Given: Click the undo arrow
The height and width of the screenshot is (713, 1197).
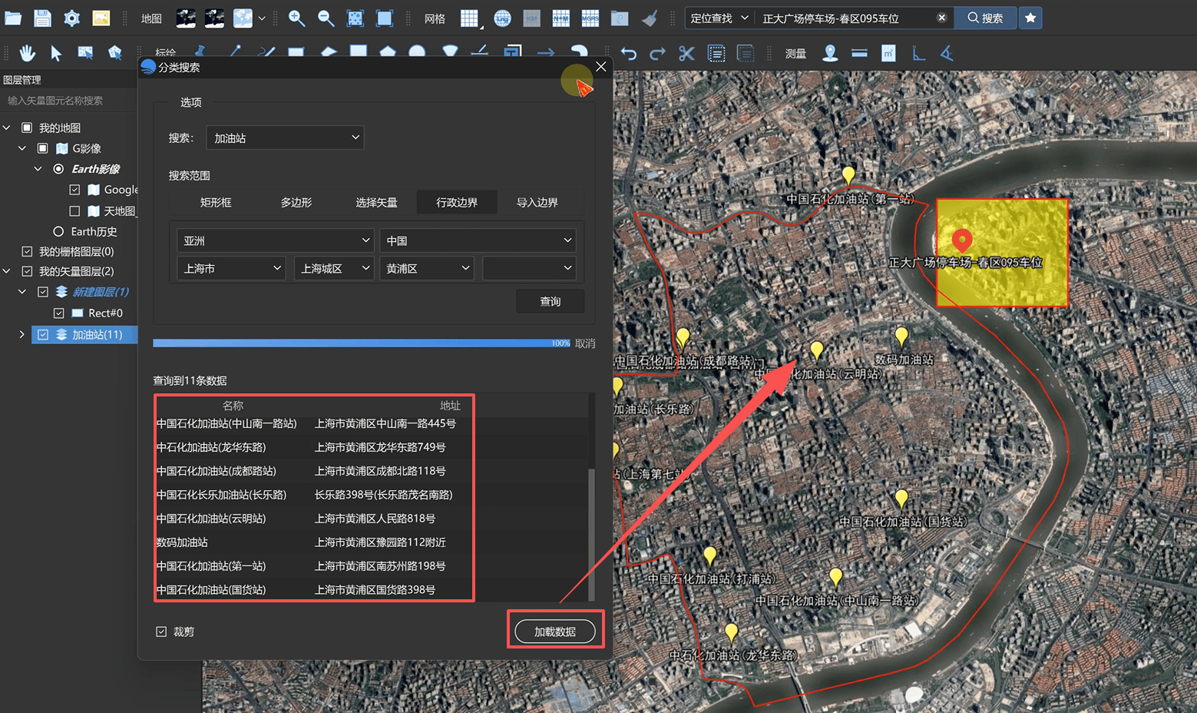Looking at the screenshot, I should (629, 53).
